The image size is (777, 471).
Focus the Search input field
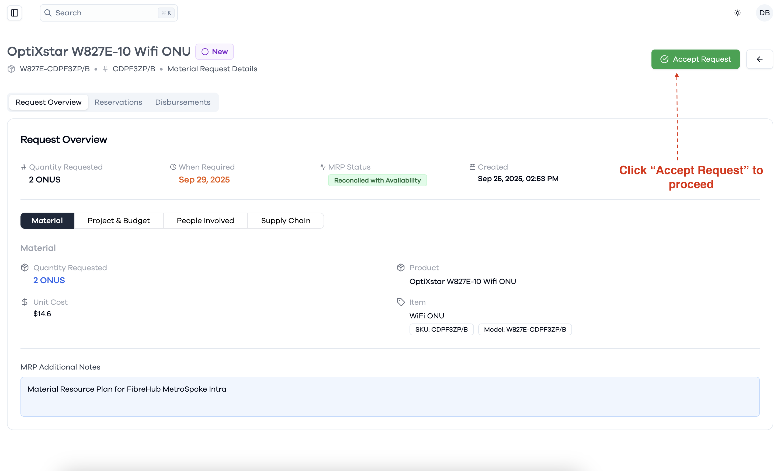(x=109, y=13)
